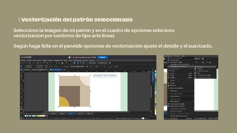Screen dimensions: 237x133
Task: Toggle the Propiedades checkmark menu entry
Action: [x=169, y=118]
